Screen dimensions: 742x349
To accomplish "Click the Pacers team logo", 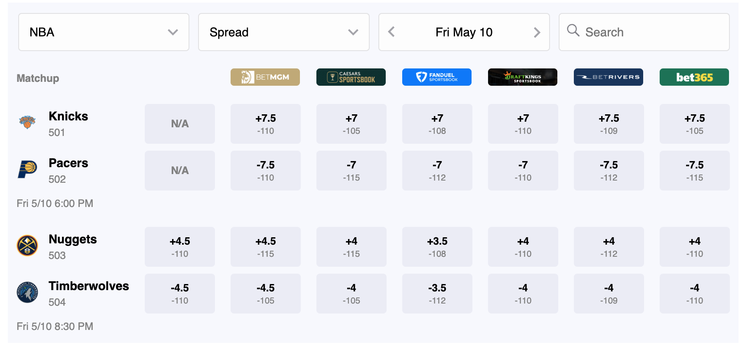I will pyautogui.click(x=27, y=169).
